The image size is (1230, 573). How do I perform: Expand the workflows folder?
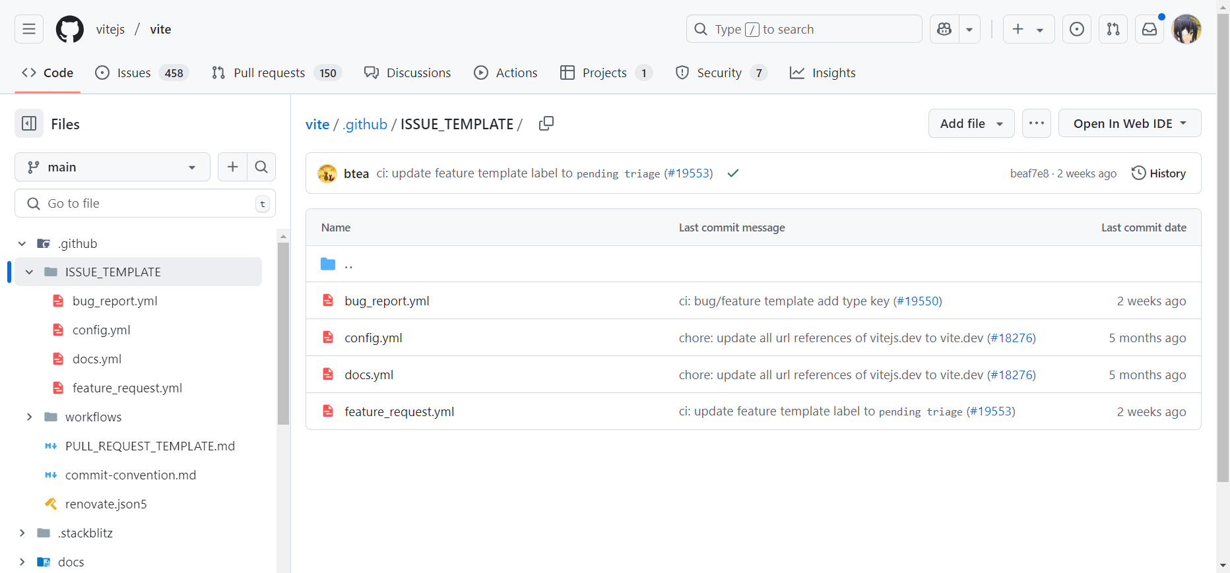coord(29,417)
